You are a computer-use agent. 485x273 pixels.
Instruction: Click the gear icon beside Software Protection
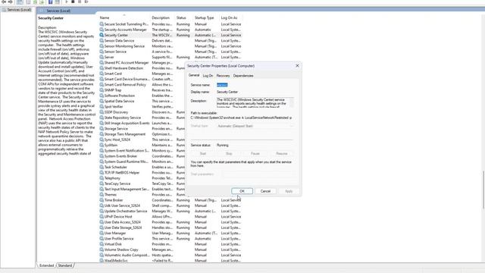pos(102,96)
